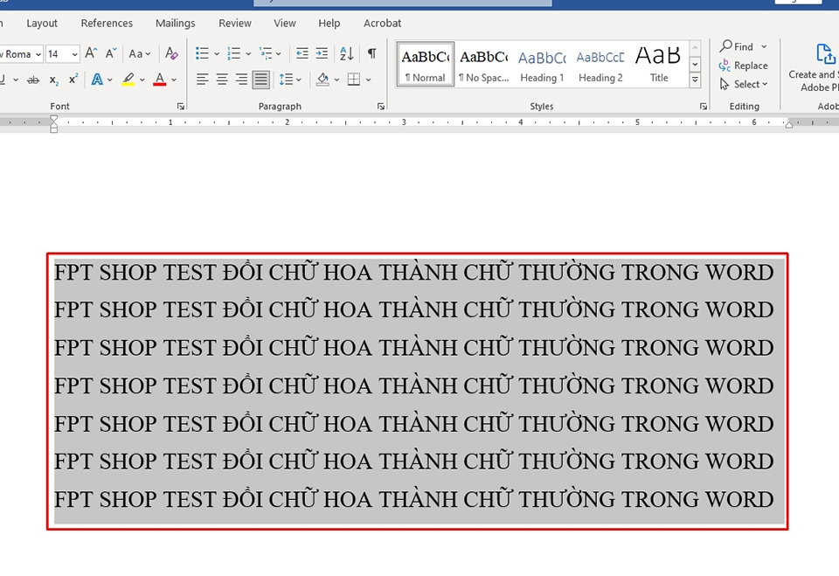Toggle underline formatting
This screenshot has height=576, width=839.
click(x=3, y=80)
